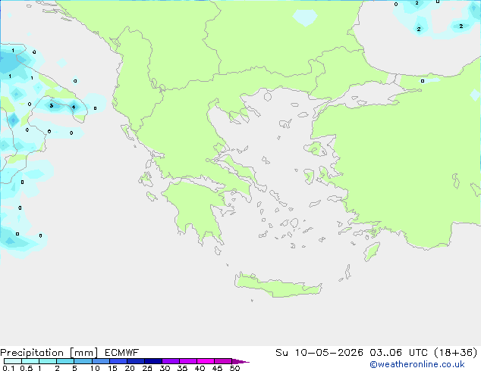Click the '0.1' legend scale label
This screenshot has height=371, width=481.
click(x=8, y=368)
